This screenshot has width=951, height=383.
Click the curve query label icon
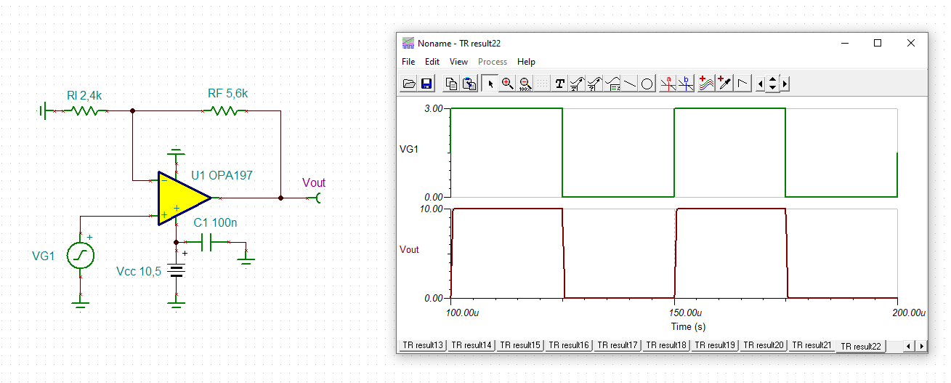pos(594,84)
